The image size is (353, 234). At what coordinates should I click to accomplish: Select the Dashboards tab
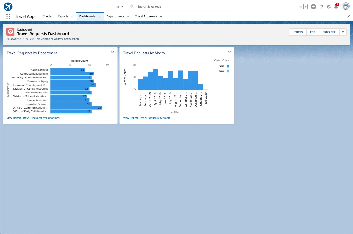tap(87, 16)
